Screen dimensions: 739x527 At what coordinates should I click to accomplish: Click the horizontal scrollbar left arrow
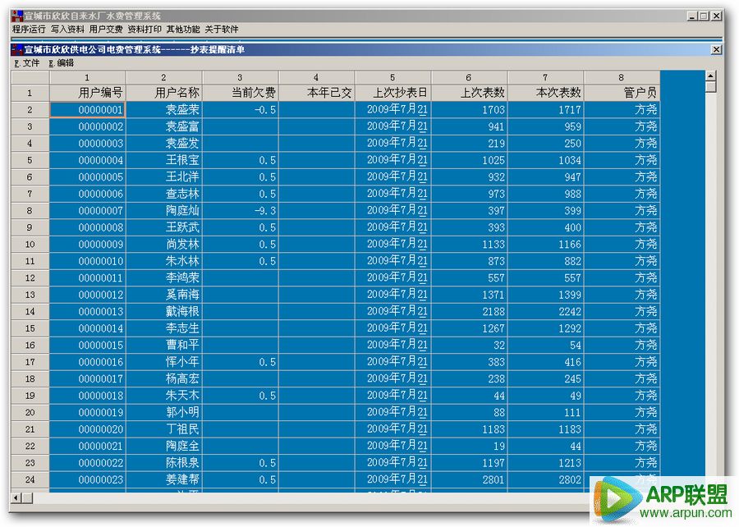[16, 497]
